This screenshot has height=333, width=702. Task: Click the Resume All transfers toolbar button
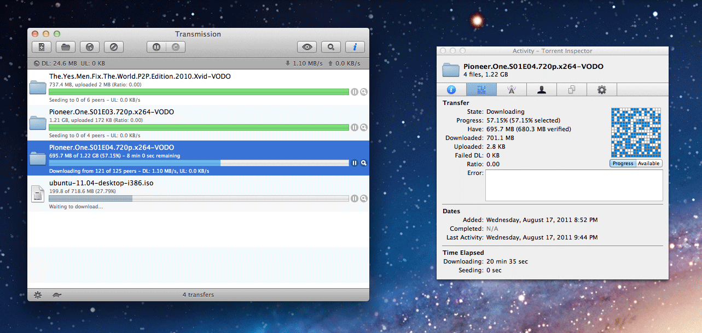176,47
